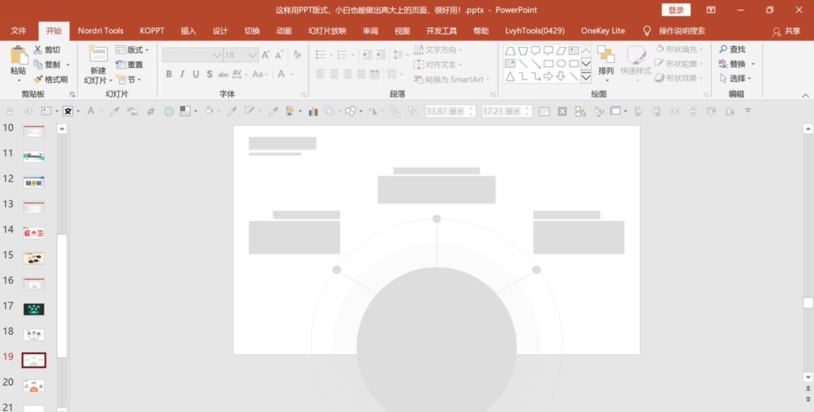Toggle italic formatting (I)
This screenshot has height=412, width=814.
[x=182, y=74]
